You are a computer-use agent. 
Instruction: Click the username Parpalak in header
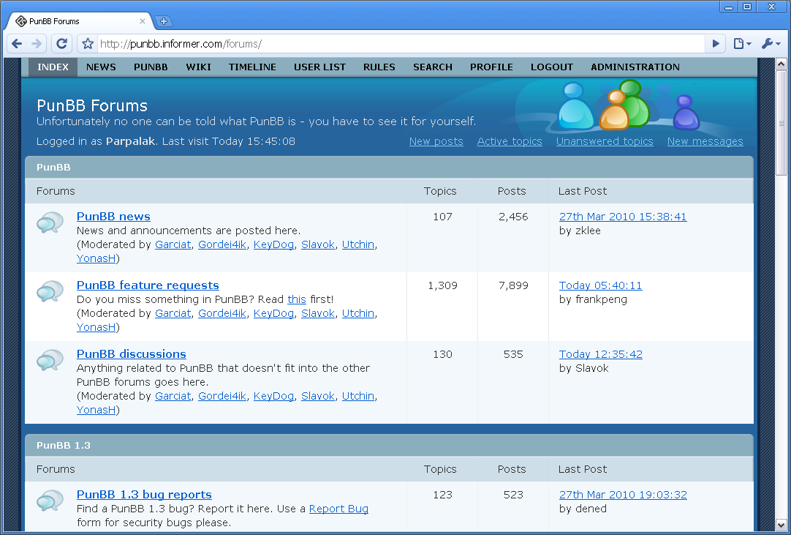130,141
